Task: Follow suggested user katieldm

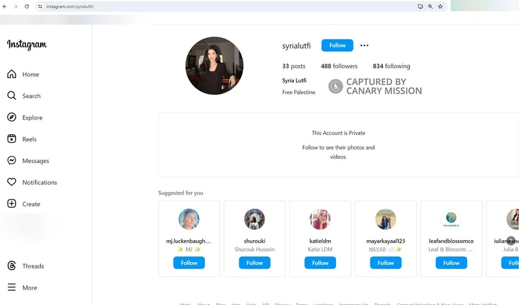Action: (320, 263)
